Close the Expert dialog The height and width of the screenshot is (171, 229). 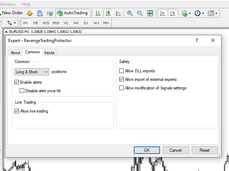(213, 40)
